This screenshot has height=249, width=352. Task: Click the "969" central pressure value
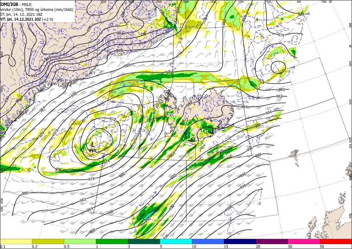coord(93,150)
